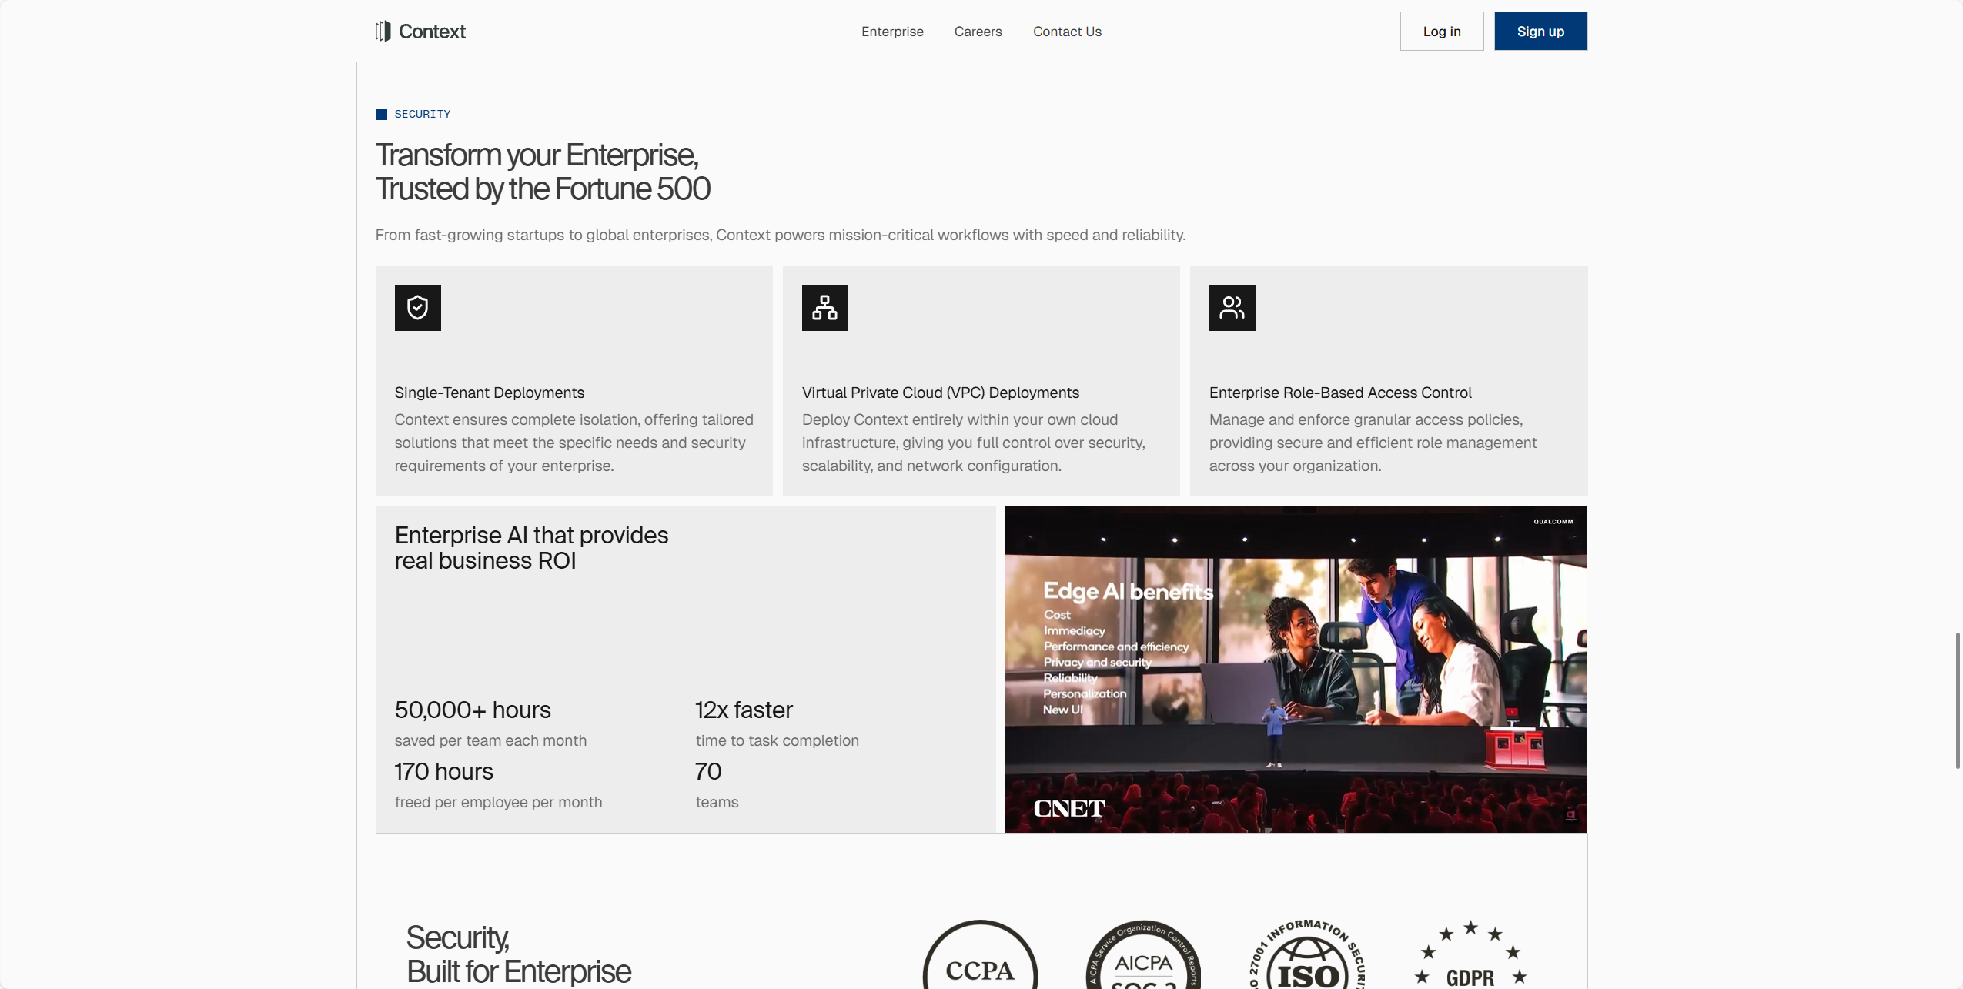Click the Virtual Private Cloud Deployments heading
This screenshot has width=1963, height=989.
click(941, 393)
